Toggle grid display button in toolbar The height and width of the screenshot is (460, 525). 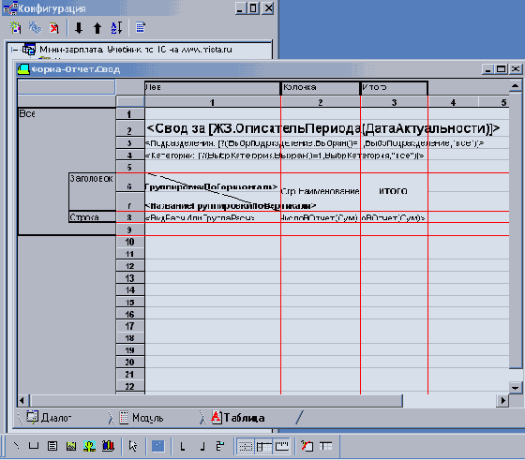point(246,446)
